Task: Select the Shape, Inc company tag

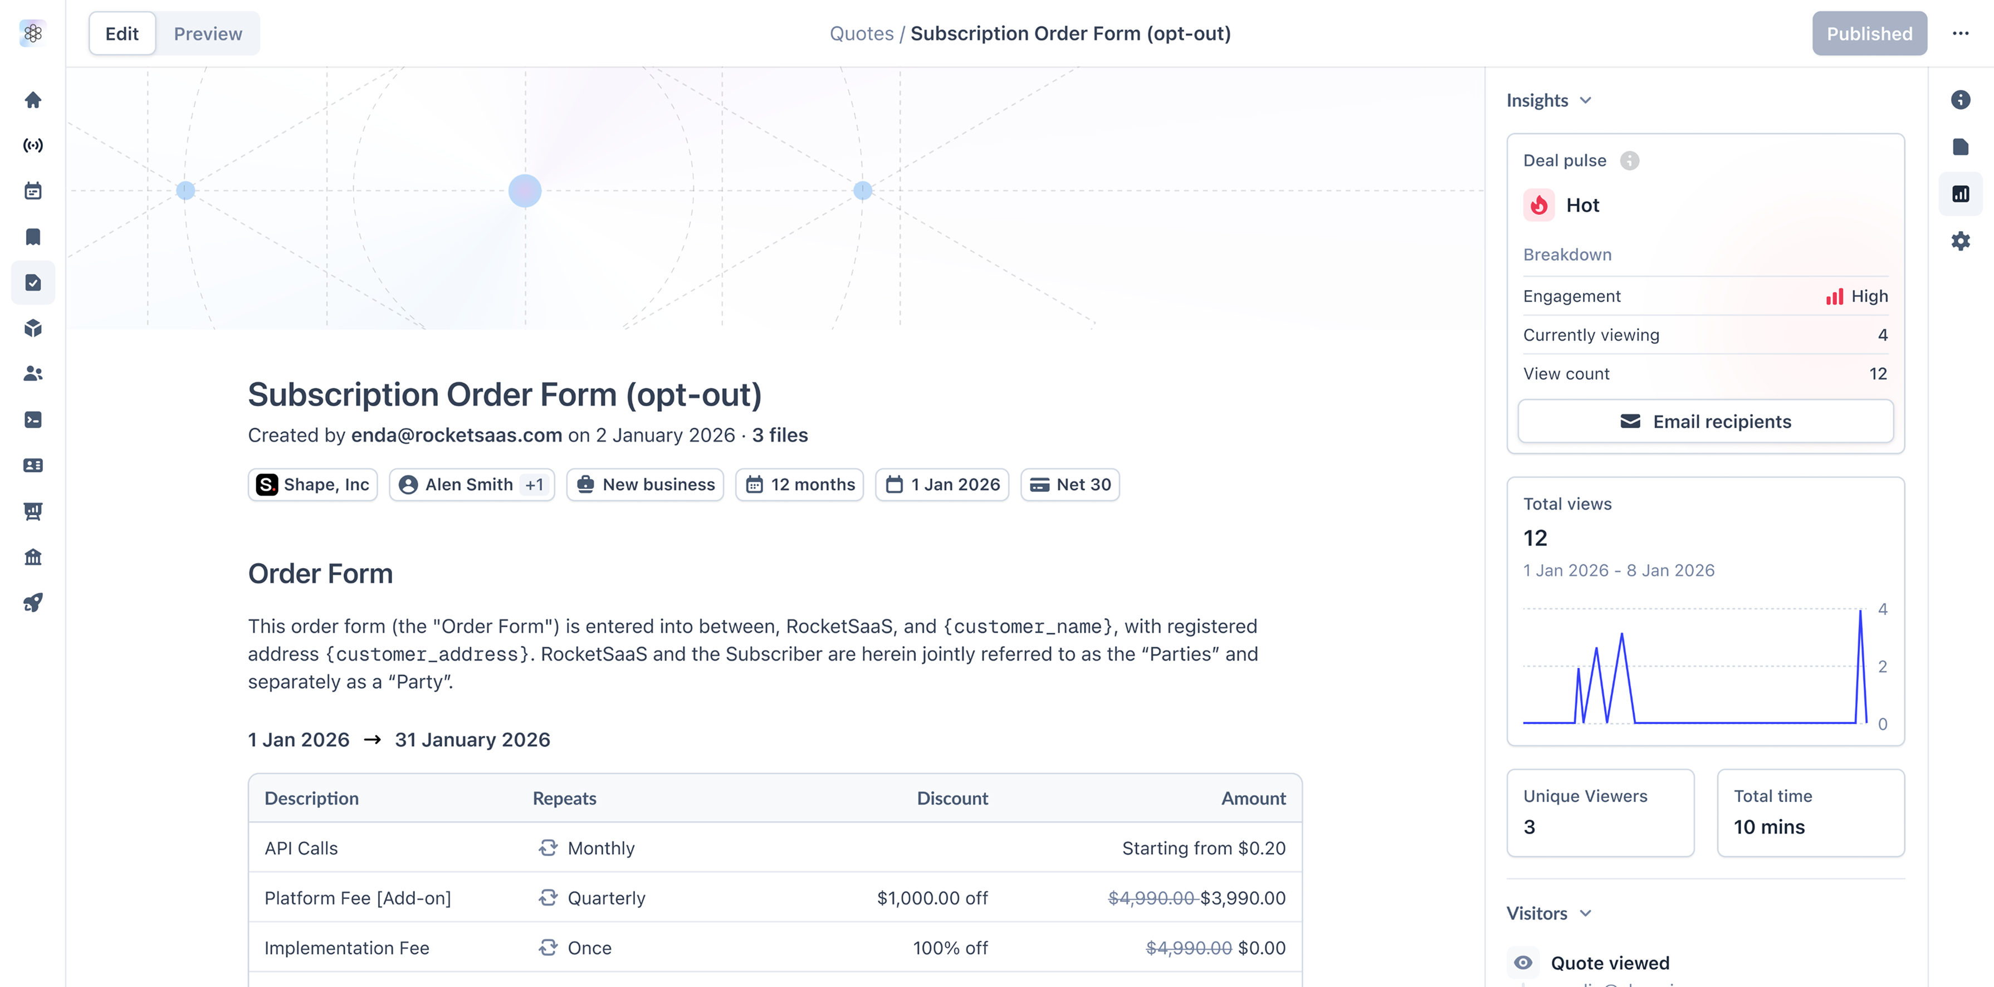Action: [x=312, y=485]
